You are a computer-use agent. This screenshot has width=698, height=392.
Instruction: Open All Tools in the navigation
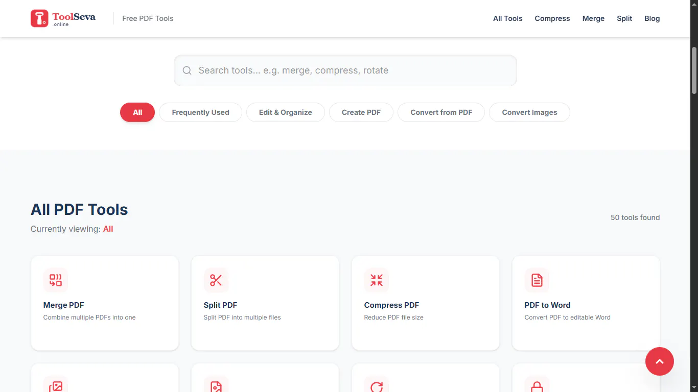point(508,18)
